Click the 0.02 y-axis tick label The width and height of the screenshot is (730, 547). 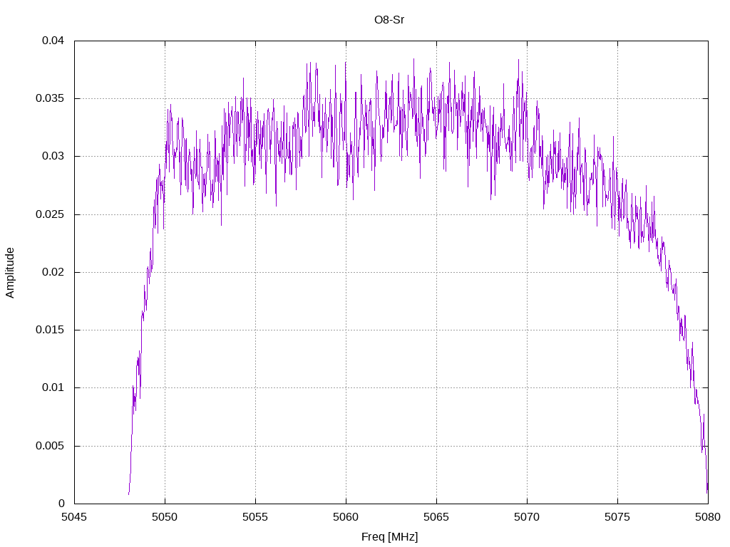click(53, 271)
